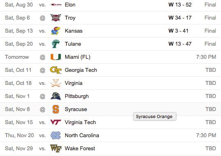Viewport: 221px width, 156px height.
Task: Open the W 34 - 17 Troy result
Action: point(180,18)
